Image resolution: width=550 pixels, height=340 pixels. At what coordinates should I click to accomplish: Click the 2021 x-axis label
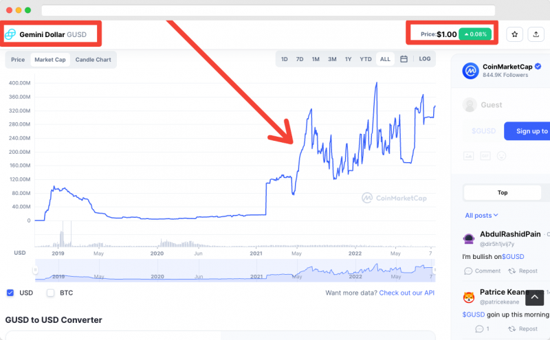pyautogui.click(x=256, y=253)
